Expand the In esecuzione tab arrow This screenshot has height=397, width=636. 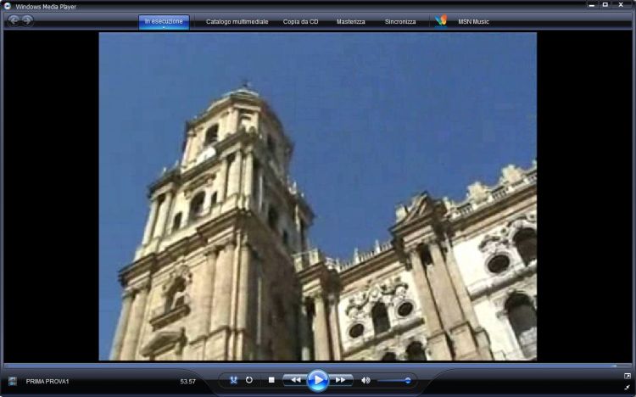coord(164,28)
